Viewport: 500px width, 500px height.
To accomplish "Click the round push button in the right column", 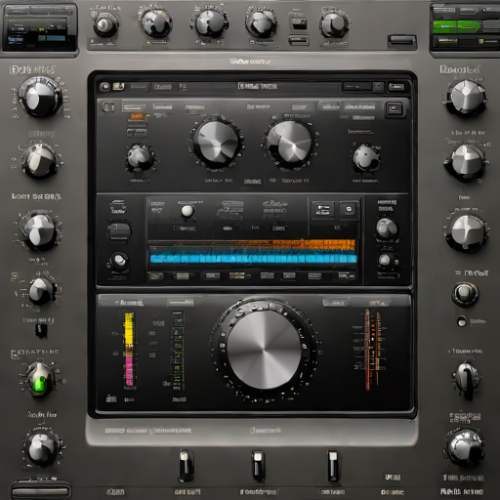I will (x=465, y=294).
